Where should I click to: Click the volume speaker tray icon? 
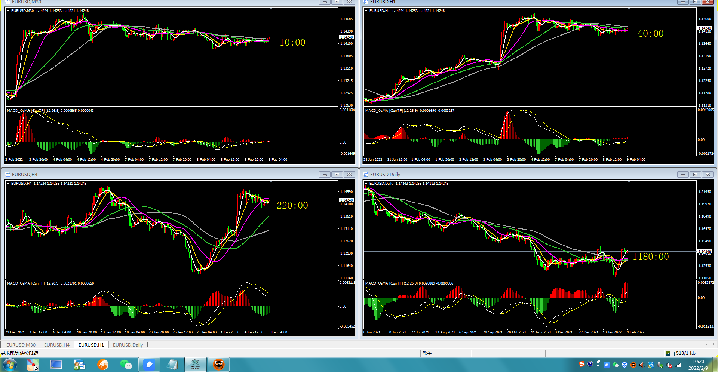click(x=642, y=365)
